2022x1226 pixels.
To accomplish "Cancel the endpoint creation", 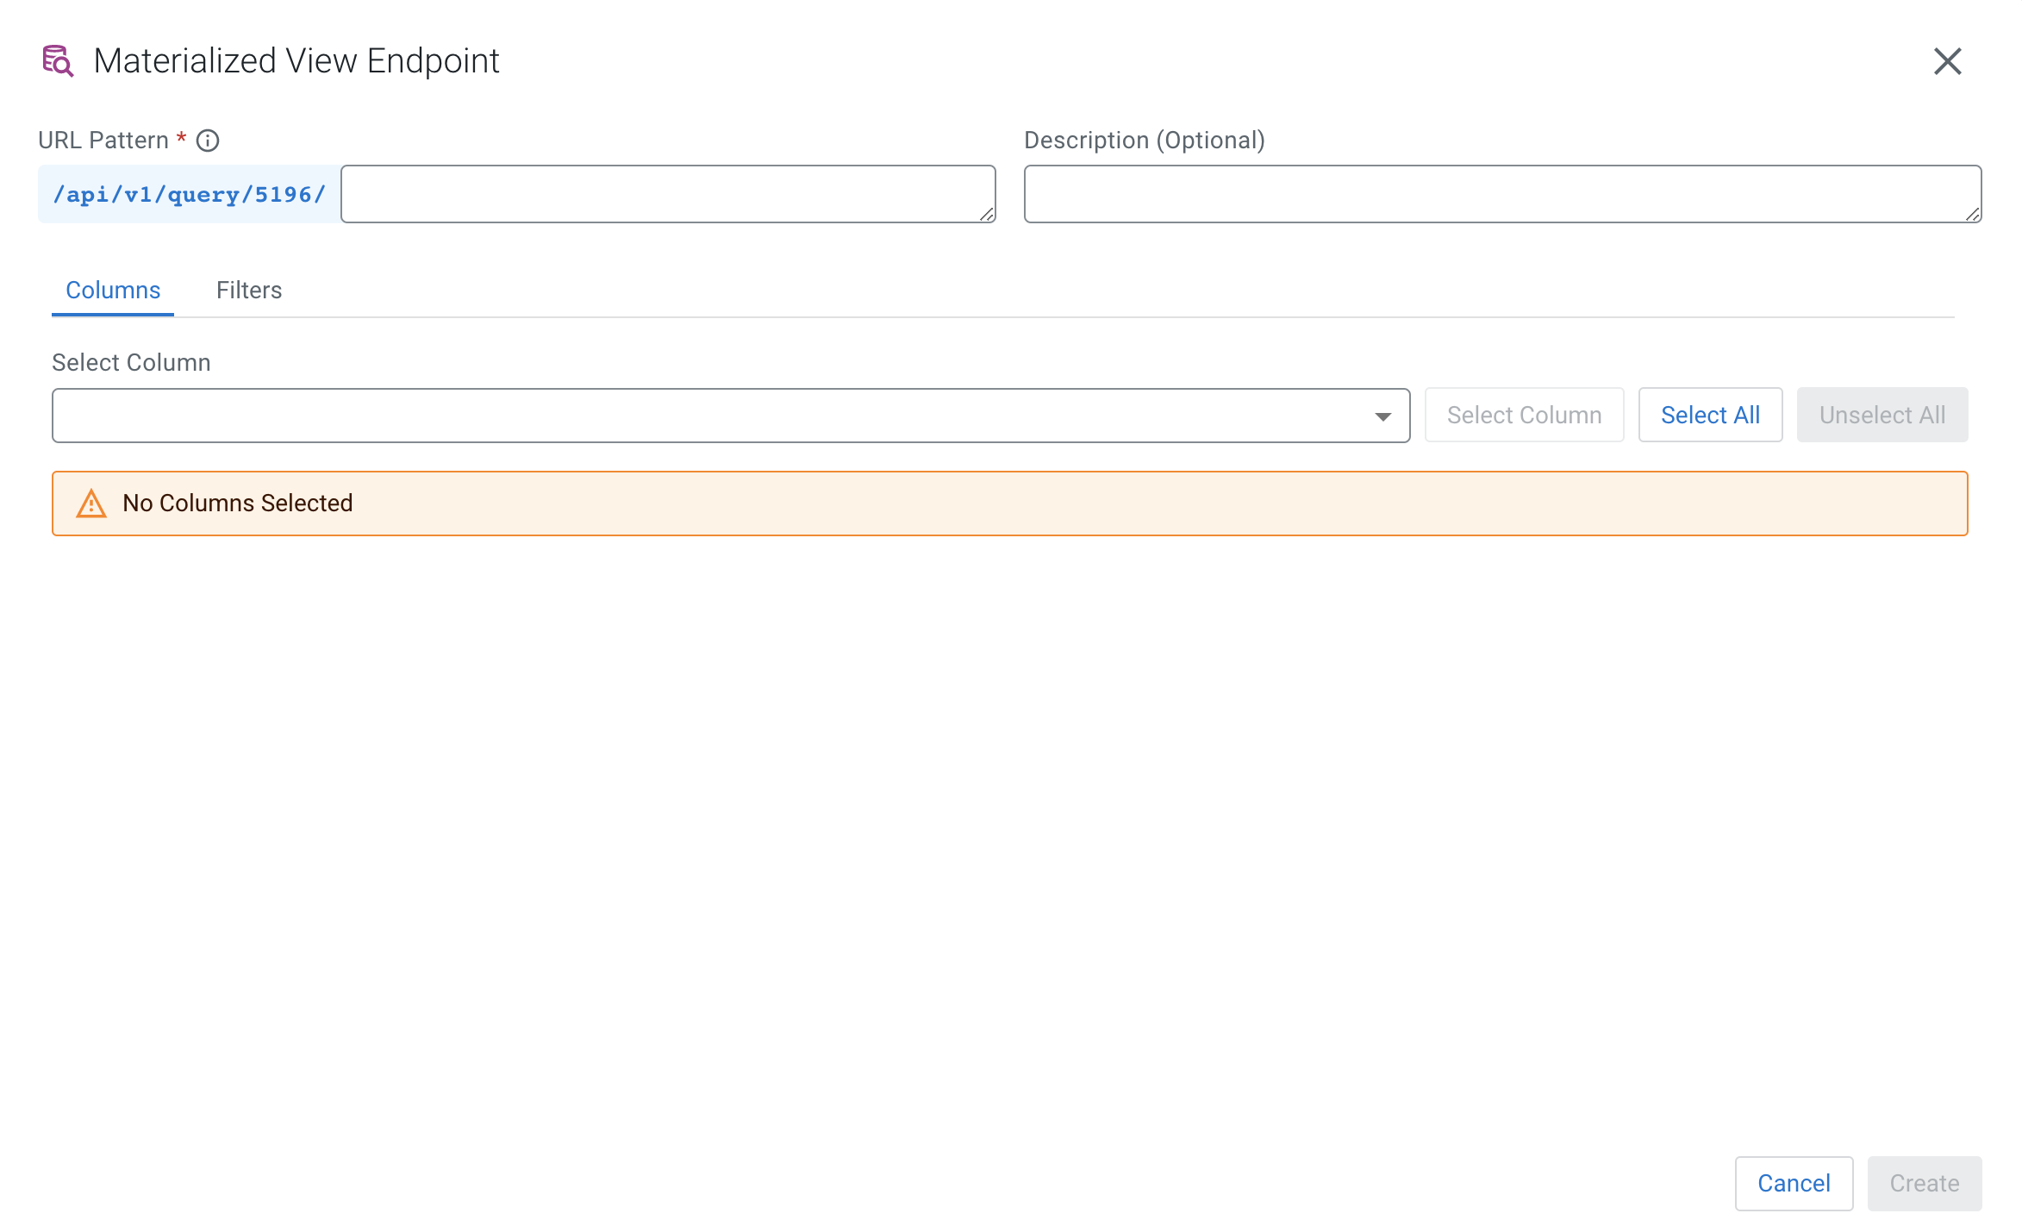I will click(x=1794, y=1184).
